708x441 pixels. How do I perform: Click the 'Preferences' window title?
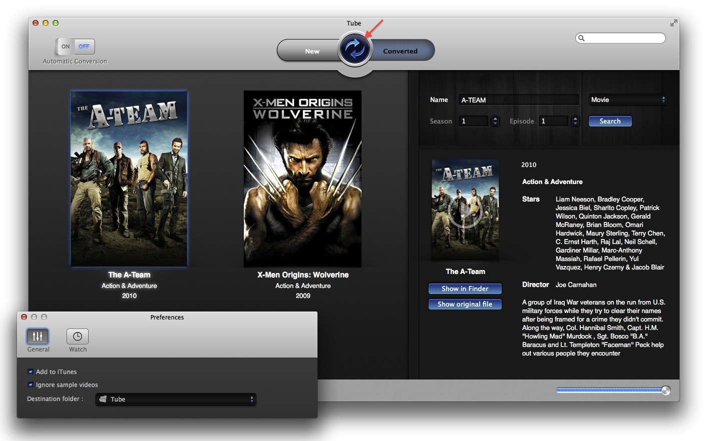click(167, 317)
